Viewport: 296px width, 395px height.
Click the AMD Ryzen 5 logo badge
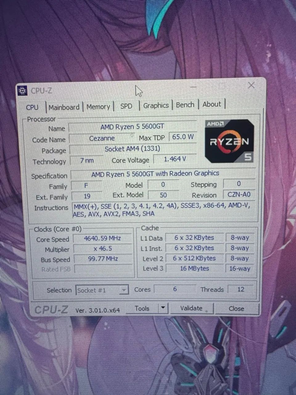click(x=229, y=141)
